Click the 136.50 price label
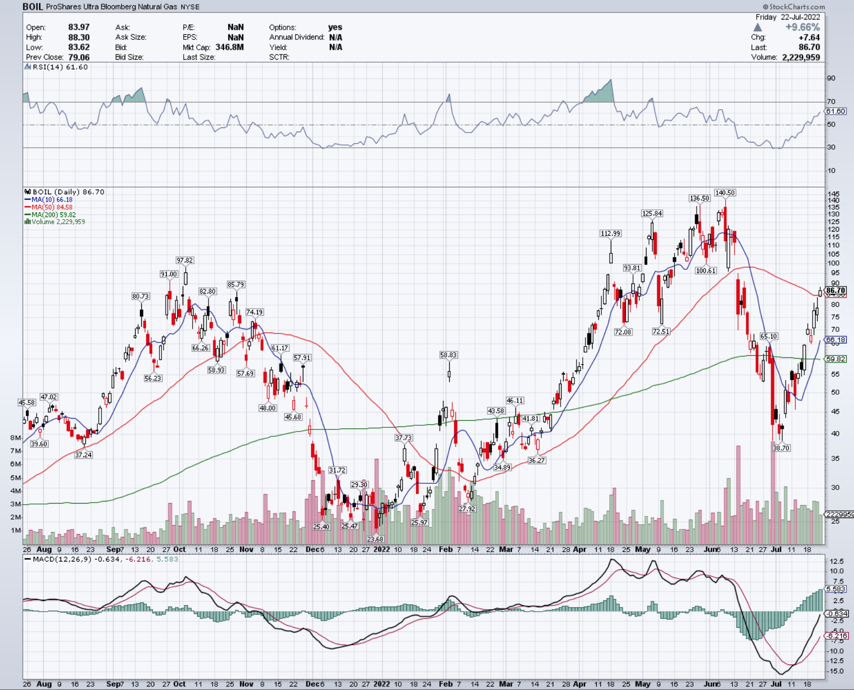 pyautogui.click(x=699, y=198)
